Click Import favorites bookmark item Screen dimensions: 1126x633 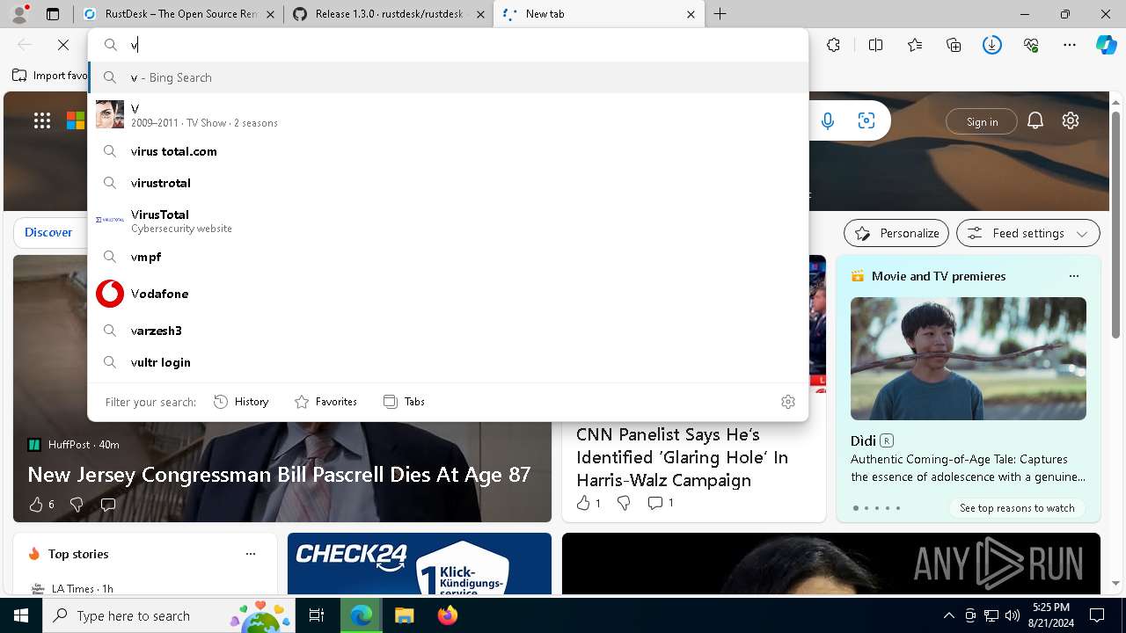[50, 76]
